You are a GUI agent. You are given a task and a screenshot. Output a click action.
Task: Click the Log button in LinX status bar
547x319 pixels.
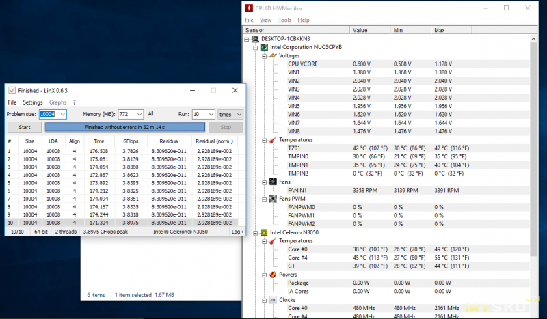click(237, 232)
